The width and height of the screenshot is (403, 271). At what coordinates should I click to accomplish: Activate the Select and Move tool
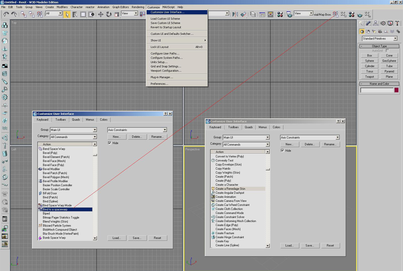[100, 14]
